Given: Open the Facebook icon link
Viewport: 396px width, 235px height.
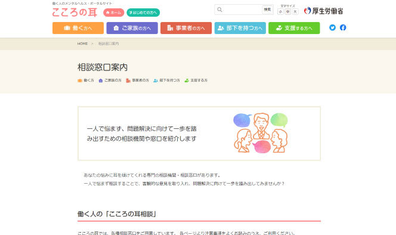Looking at the screenshot, I should coord(343,27).
